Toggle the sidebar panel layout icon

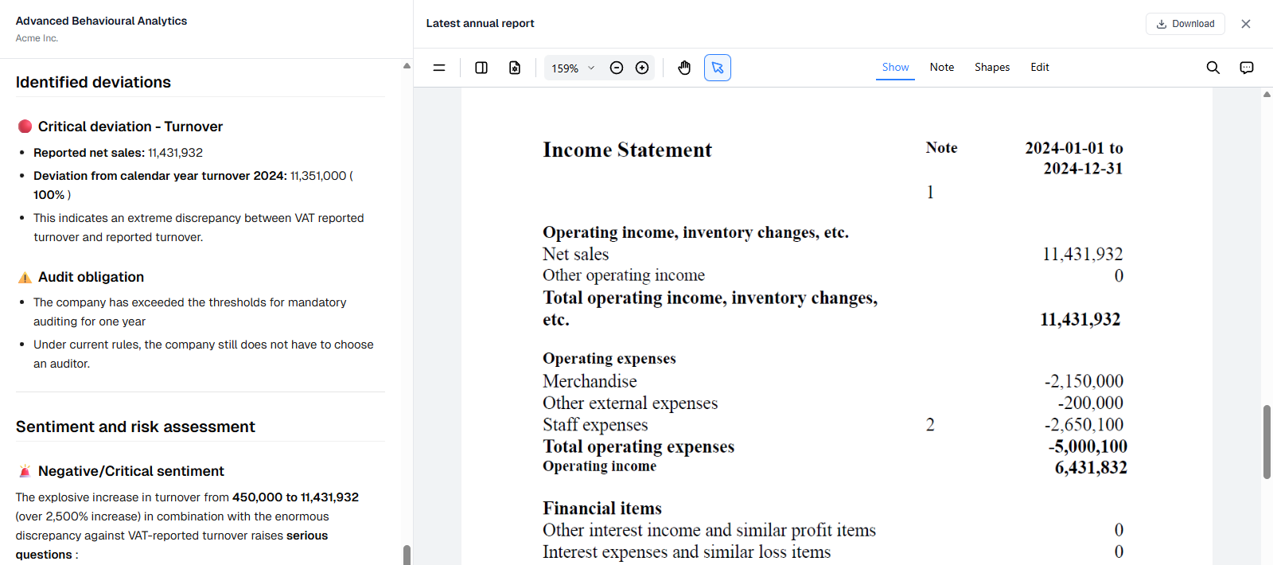click(x=481, y=68)
